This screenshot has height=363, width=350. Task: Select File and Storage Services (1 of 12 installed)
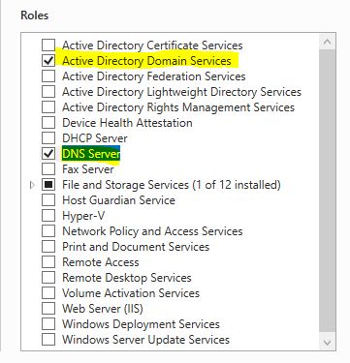(172, 185)
